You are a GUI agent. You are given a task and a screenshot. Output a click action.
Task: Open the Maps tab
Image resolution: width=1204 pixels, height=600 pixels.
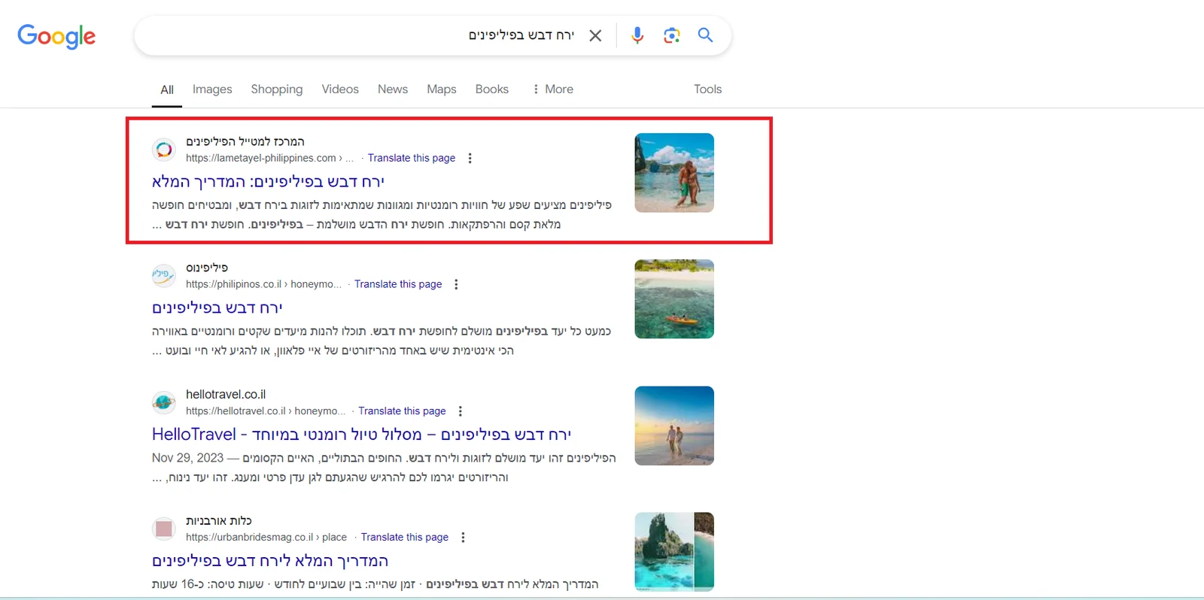click(x=441, y=89)
